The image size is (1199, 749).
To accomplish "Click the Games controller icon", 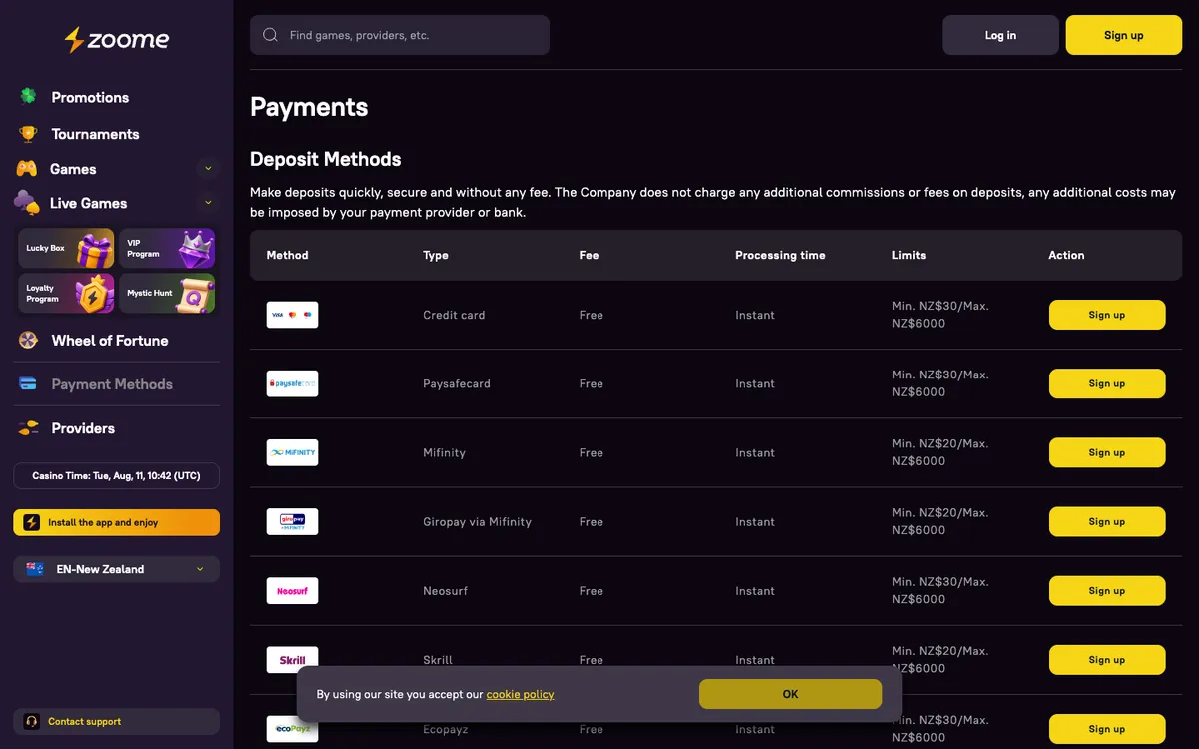I will [27, 169].
